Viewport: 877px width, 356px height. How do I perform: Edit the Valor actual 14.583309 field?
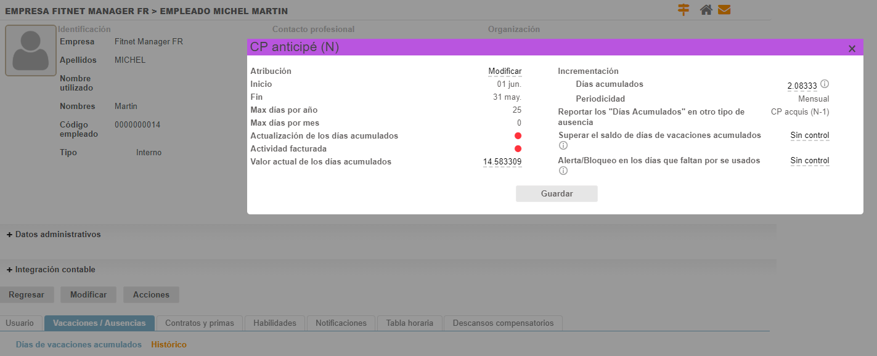pos(502,162)
